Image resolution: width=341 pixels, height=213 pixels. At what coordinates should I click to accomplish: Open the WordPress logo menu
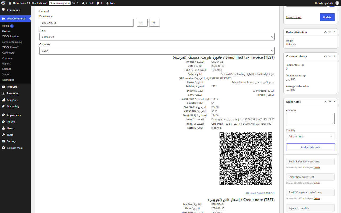(3, 3)
